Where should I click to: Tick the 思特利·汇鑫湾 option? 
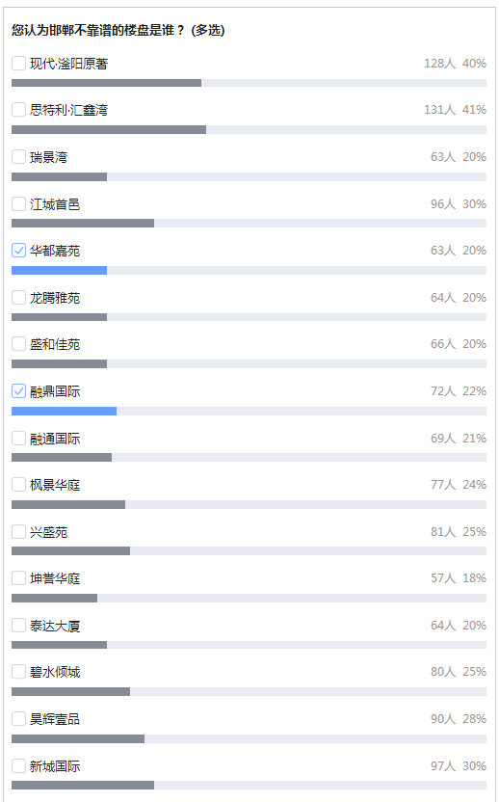18,110
